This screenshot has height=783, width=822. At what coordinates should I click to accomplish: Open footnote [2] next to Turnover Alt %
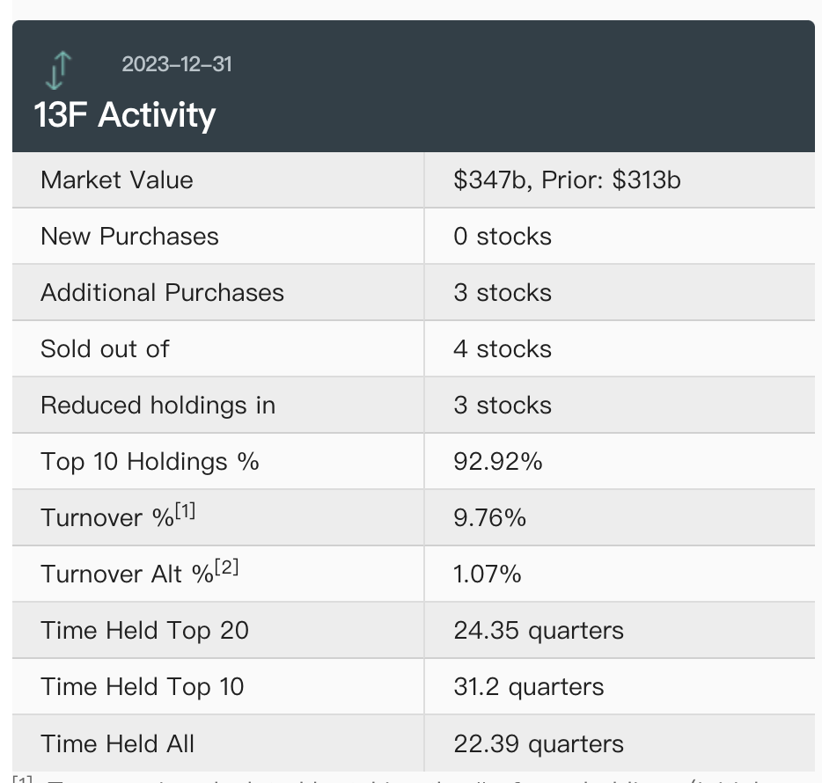(x=228, y=567)
